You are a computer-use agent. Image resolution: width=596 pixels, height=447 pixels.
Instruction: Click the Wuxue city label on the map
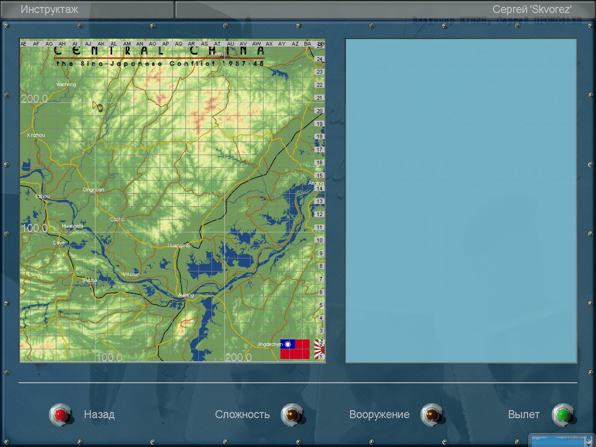coord(131,275)
